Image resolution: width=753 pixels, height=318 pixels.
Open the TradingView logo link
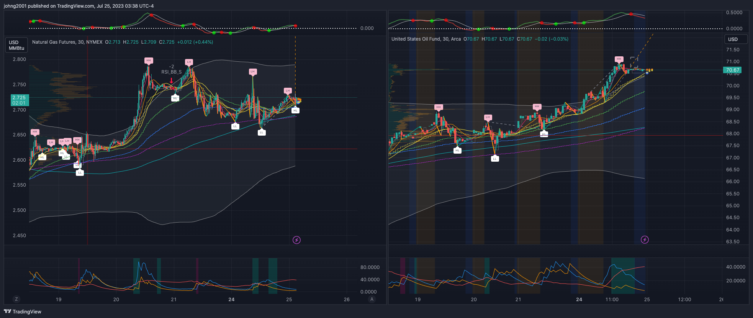point(23,311)
